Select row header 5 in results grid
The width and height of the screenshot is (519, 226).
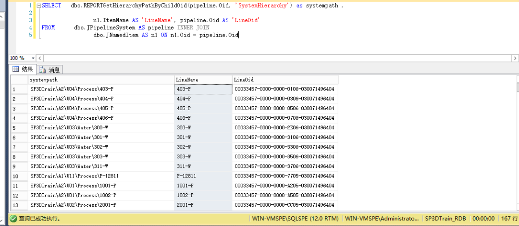[x=19, y=127]
